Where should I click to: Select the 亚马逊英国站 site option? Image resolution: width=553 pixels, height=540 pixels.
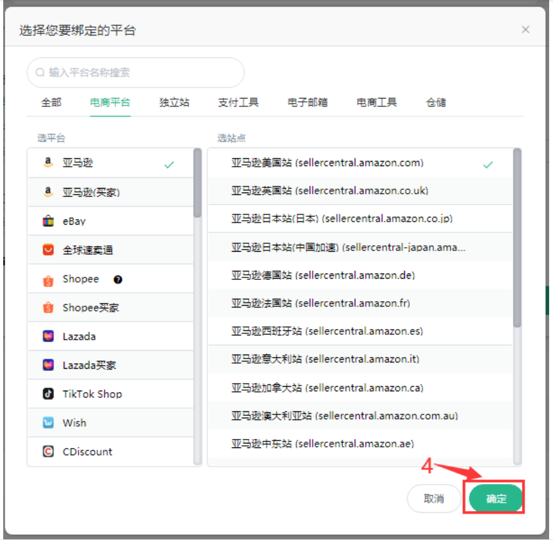point(330,191)
